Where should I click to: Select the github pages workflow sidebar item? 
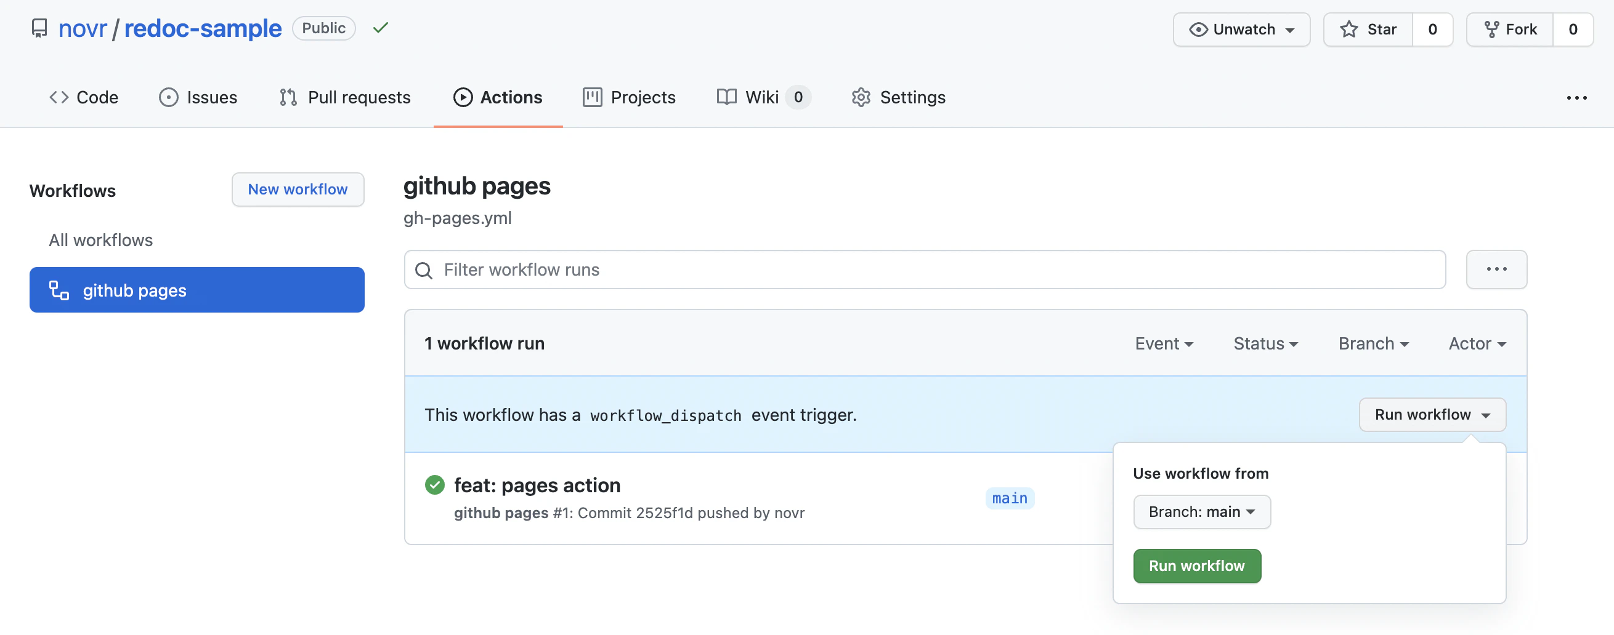(x=197, y=290)
